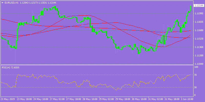
Task: Select time label 31 May 02:00
Action: tap(156, 99)
